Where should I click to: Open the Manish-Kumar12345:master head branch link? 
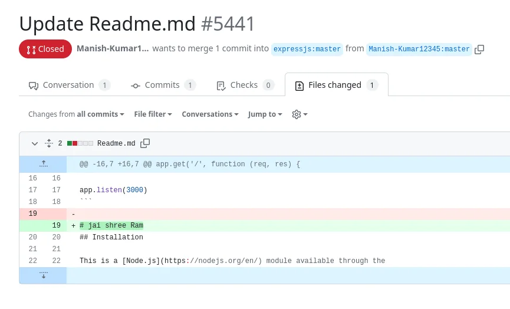(419, 49)
